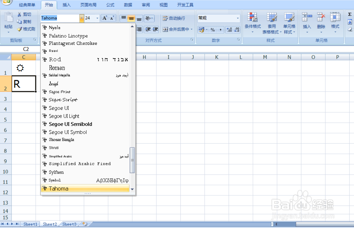354x228 pixels.
Task: Click the 删除 cells icon
Action: 321,18
